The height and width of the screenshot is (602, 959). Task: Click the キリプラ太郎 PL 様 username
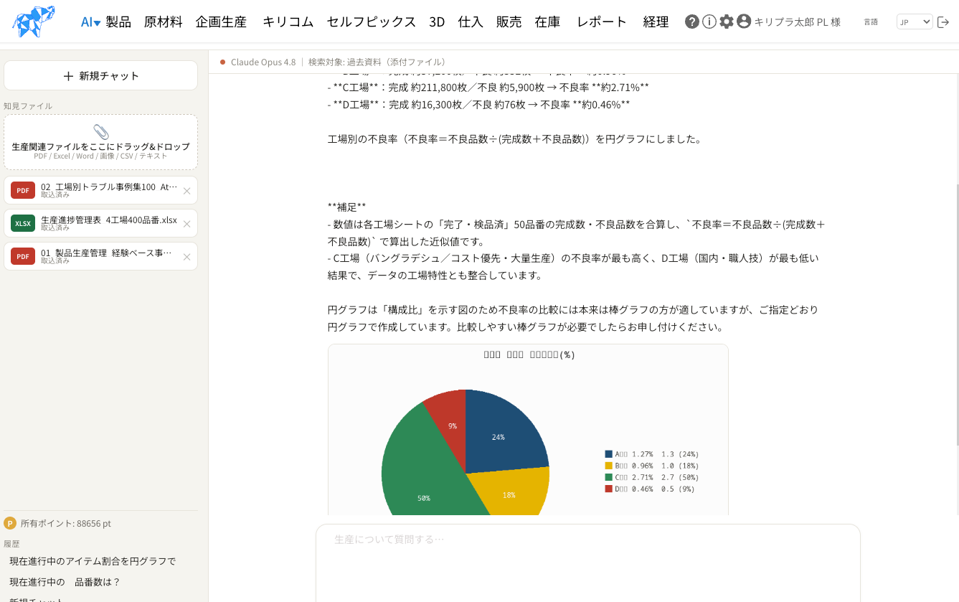click(x=798, y=22)
